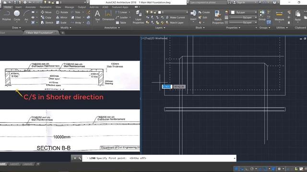Open the Manage ribbon tab
The image size is (307, 172).
[x=69, y=7]
